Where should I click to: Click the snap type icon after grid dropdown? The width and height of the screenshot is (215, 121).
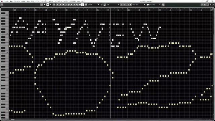101,5
